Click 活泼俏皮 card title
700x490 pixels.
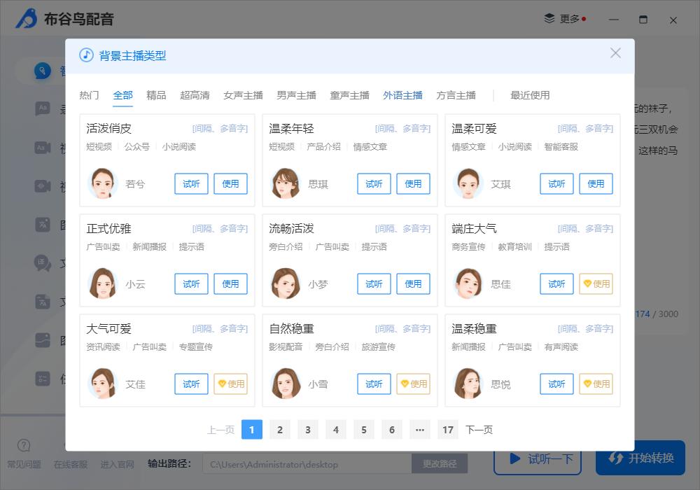pos(109,129)
